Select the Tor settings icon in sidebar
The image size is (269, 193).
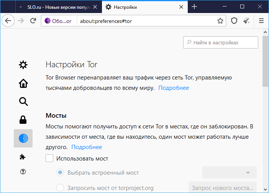tap(23, 138)
